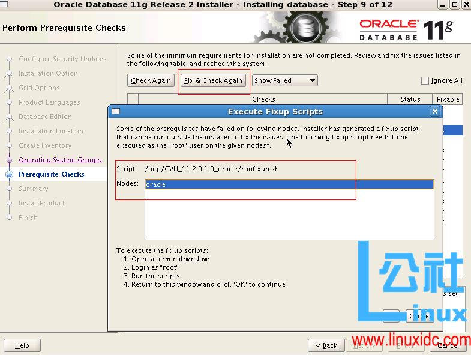
Task: Enable the Ignore All checkbox
Action: tap(425, 80)
